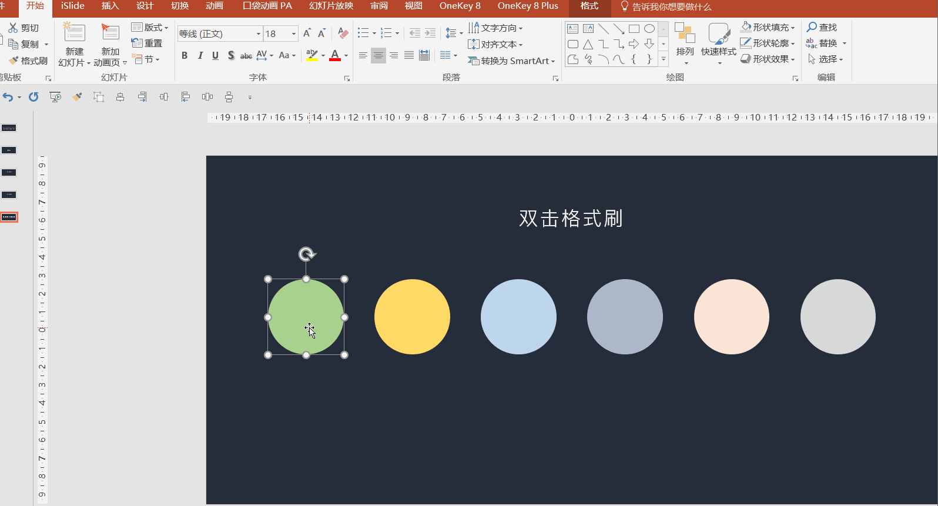Select the first slide thumbnail
The width and height of the screenshot is (938, 506).
[9, 128]
